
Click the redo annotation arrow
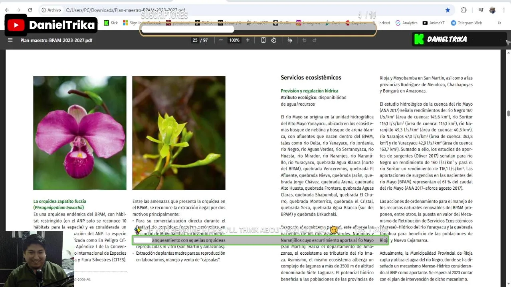click(x=314, y=40)
